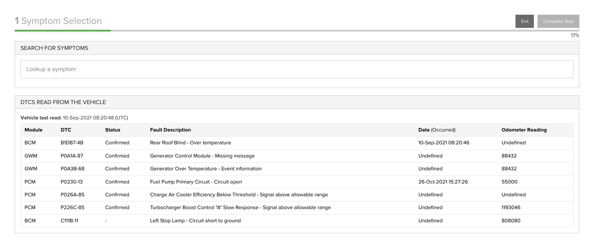Select the Status column header
This screenshot has width=594, height=248.
pyautogui.click(x=112, y=130)
